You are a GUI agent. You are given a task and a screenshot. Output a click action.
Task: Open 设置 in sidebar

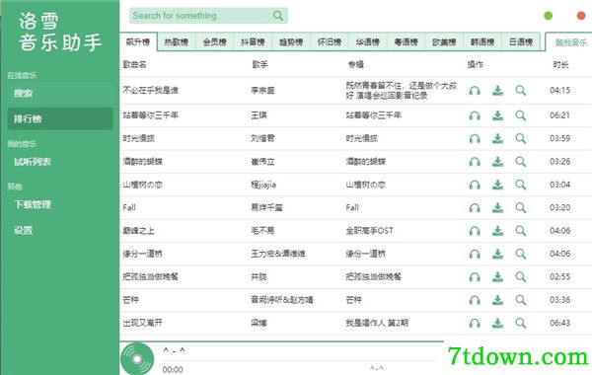59,230
